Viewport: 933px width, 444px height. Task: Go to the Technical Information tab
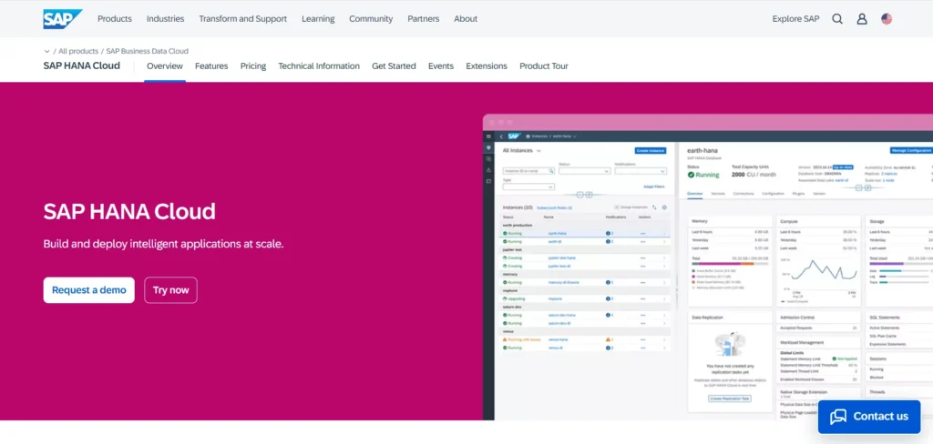[x=319, y=66]
